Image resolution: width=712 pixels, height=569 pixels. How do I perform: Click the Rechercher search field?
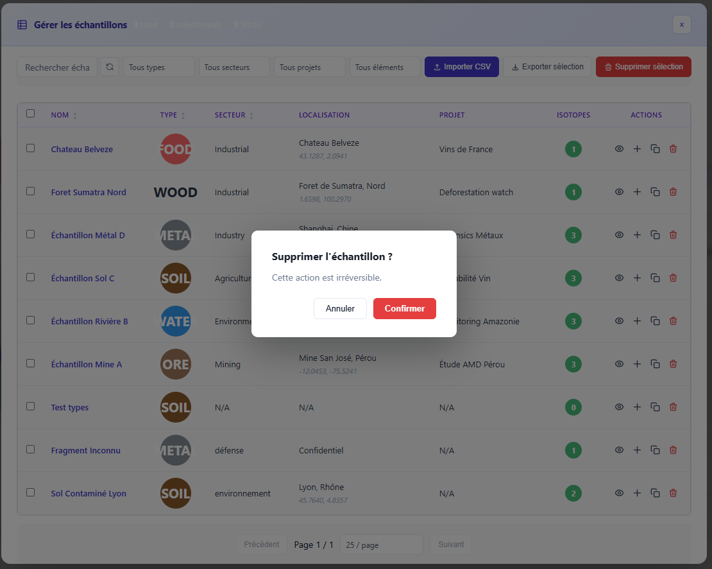tap(57, 67)
